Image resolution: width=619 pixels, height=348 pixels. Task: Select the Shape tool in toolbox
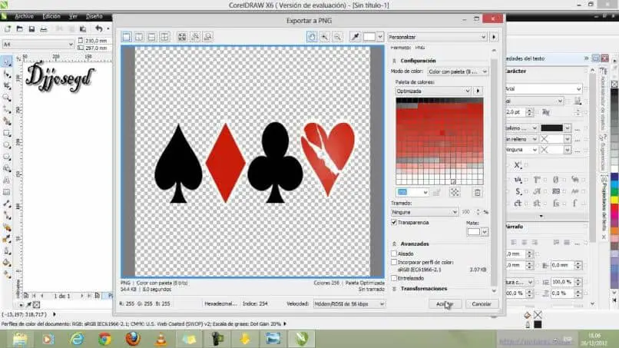click(x=7, y=74)
